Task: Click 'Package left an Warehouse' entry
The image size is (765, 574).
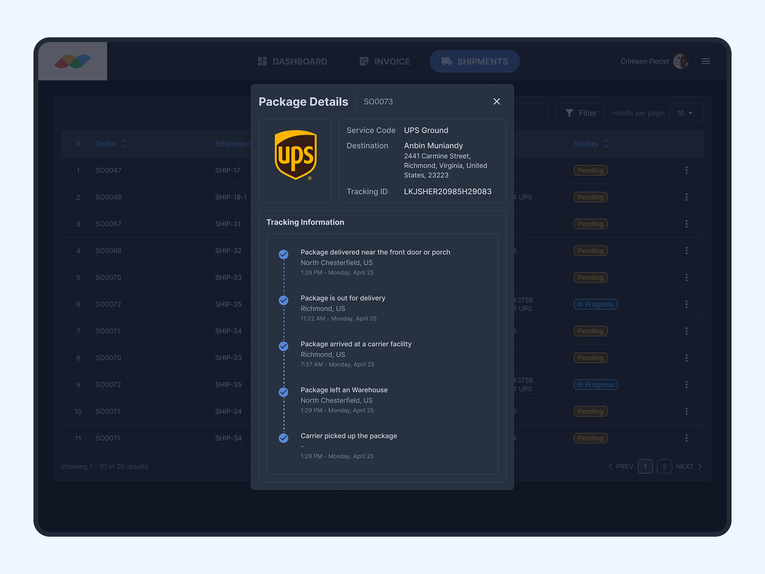Action: pos(344,390)
